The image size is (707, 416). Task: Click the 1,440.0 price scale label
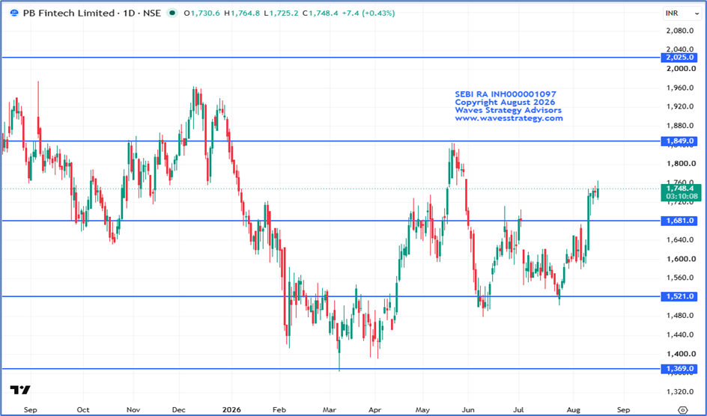click(679, 335)
